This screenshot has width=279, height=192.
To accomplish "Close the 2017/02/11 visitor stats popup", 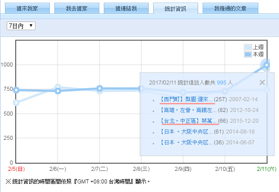I will click(262, 82).
